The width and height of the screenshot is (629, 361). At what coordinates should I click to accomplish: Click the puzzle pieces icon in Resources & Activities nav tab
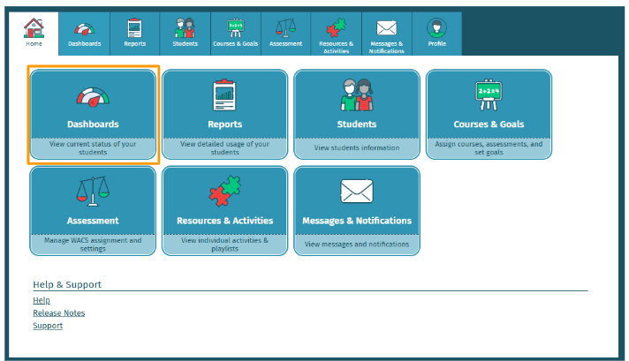(x=337, y=27)
